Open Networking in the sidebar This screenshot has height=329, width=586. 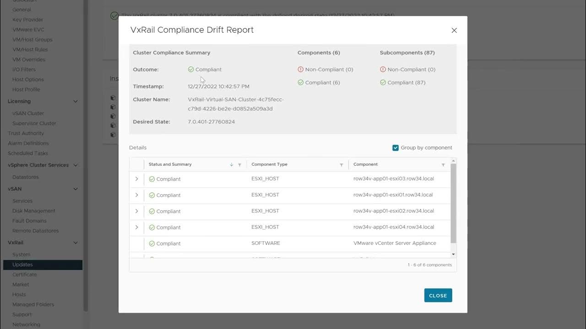click(x=27, y=324)
